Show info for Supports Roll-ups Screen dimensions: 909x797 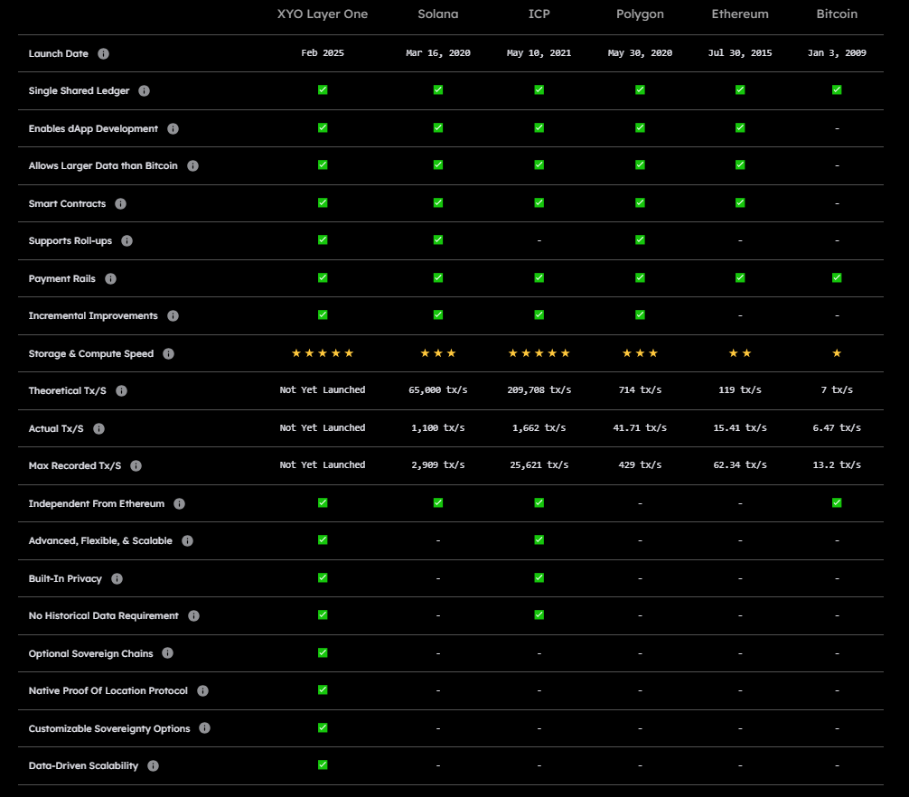point(127,240)
